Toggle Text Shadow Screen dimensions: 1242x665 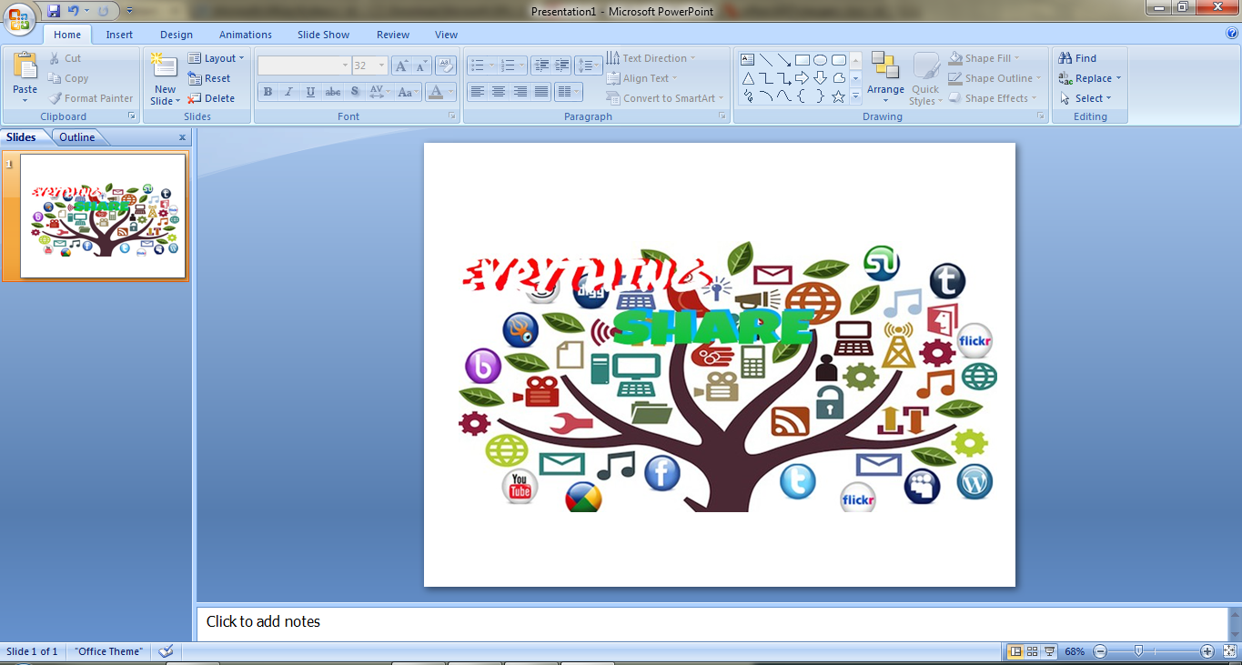354,92
